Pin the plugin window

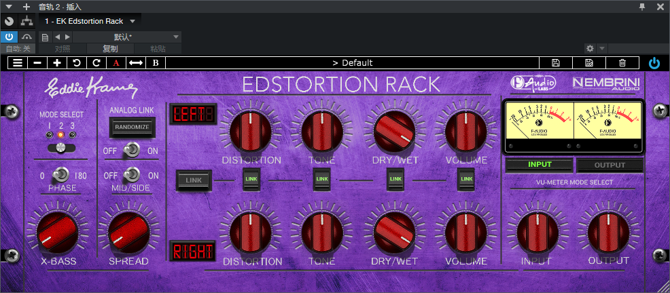641,6
